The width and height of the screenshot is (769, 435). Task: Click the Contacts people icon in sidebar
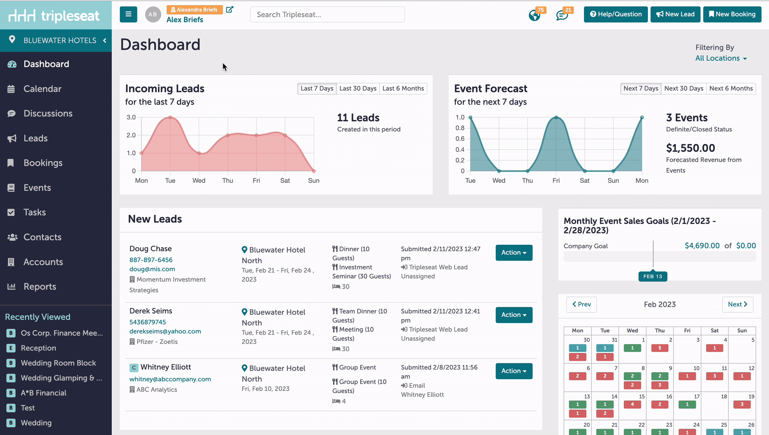click(12, 237)
